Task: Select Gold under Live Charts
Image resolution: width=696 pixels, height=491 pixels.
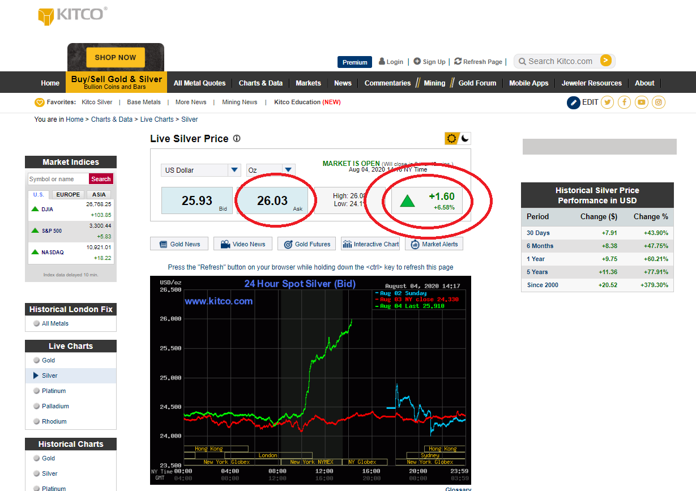Action: coord(48,360)
